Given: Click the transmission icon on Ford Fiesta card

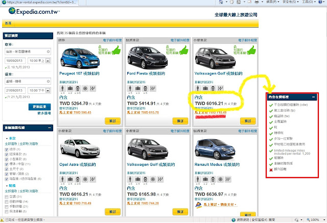Looking at the screenshot, I should (x=153, y=88).
